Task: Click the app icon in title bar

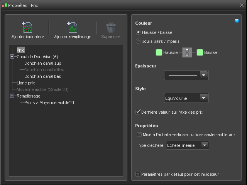Action: point(4,5)
